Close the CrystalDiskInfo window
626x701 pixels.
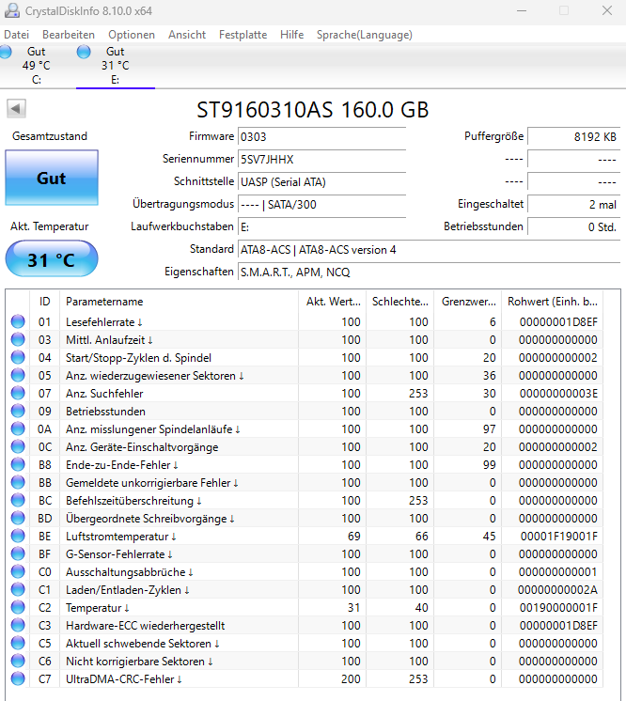click(607, 10)
